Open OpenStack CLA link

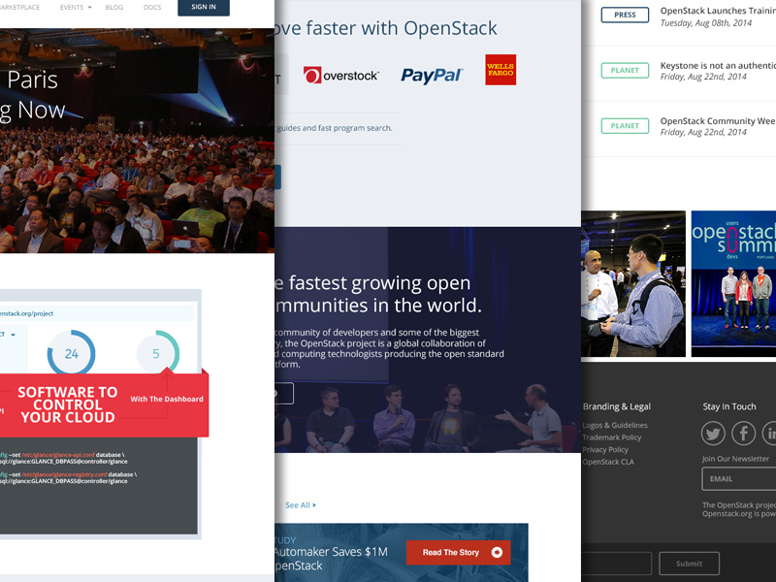click(x=608, y=462)
